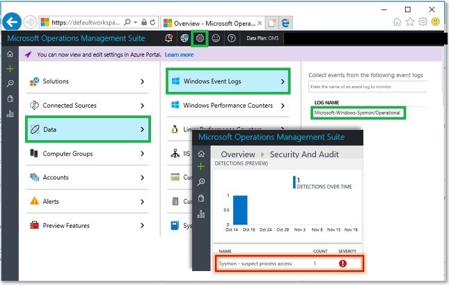Click the globe icon in OMS header

pos(184,38)
